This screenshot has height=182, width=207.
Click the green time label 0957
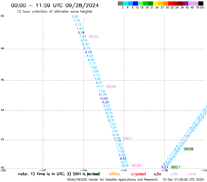click(x=176, y=167)
